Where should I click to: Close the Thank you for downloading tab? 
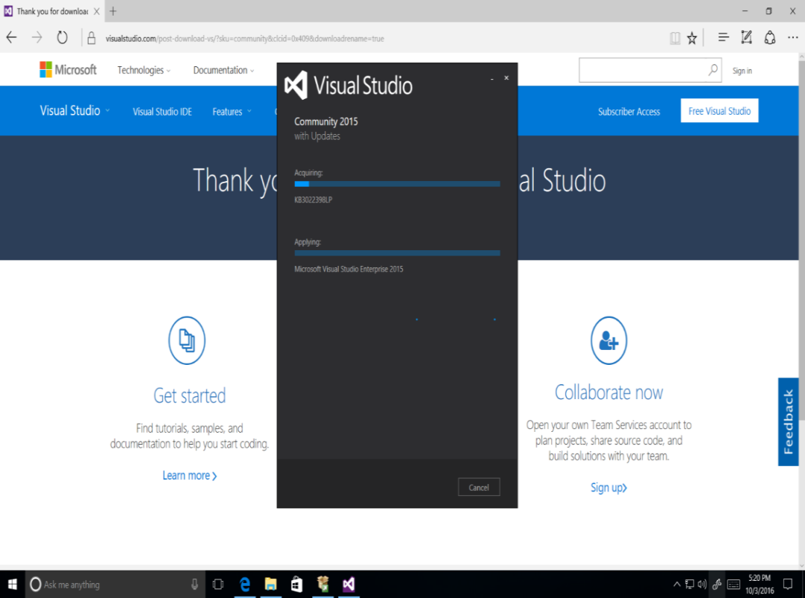(97, 11)
